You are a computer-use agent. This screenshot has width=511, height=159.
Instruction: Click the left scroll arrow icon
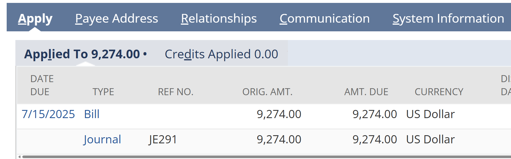pos(19,157)
